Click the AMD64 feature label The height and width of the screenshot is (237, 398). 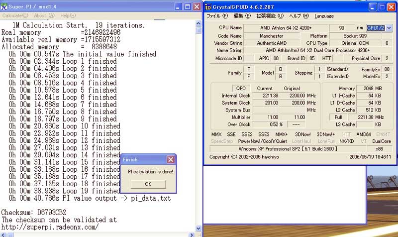(x=364, y=134)
